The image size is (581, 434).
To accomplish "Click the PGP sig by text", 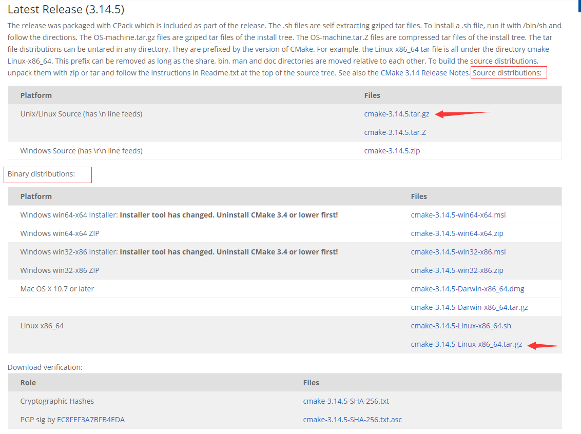I will point(37,420).
